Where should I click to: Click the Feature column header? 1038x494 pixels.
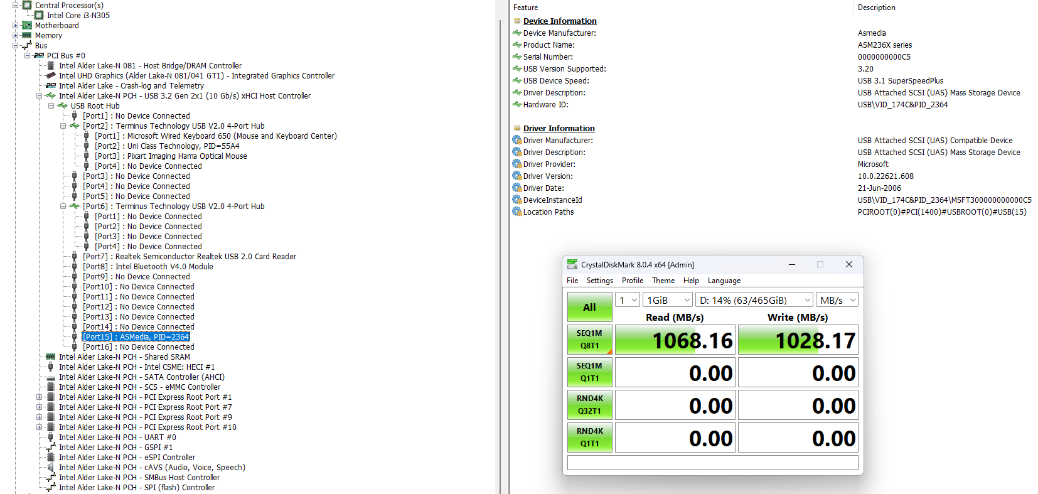(525, 8)
